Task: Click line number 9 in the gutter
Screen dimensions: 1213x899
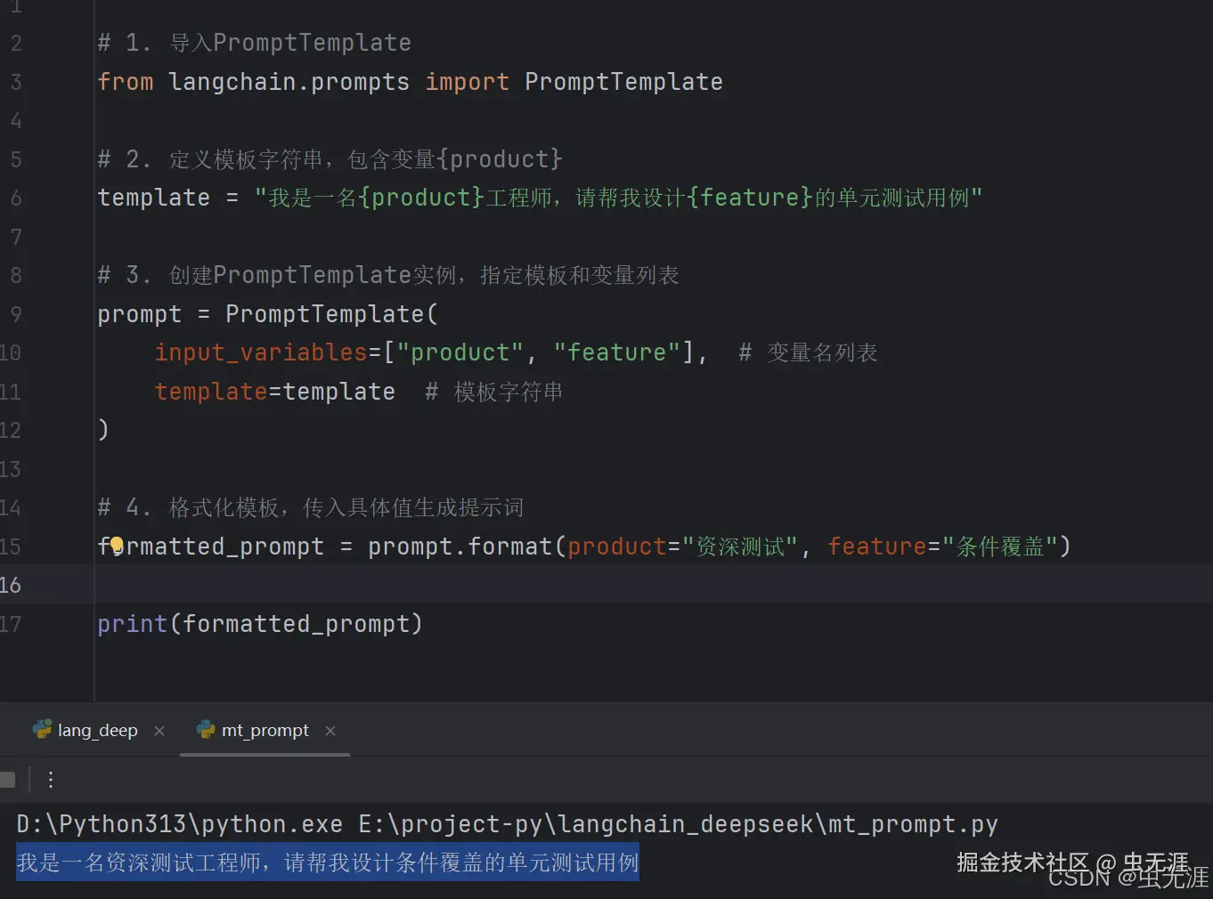Action: [15, 314]
